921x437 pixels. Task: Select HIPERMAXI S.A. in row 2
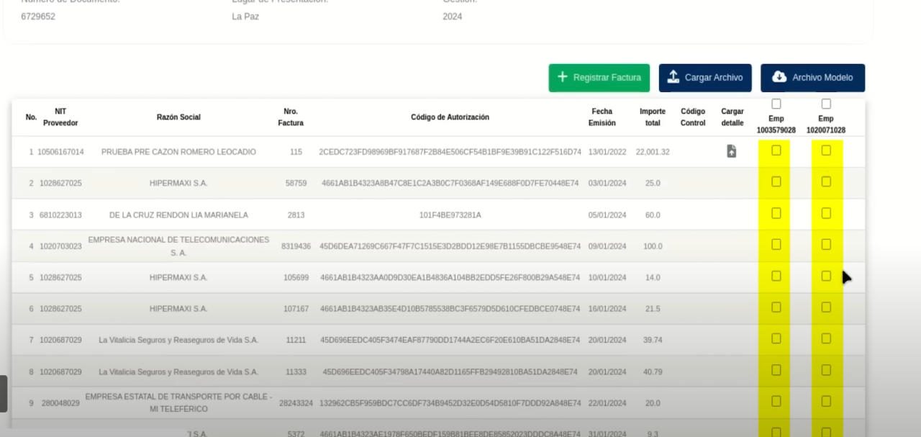click(x=178, y=184)
